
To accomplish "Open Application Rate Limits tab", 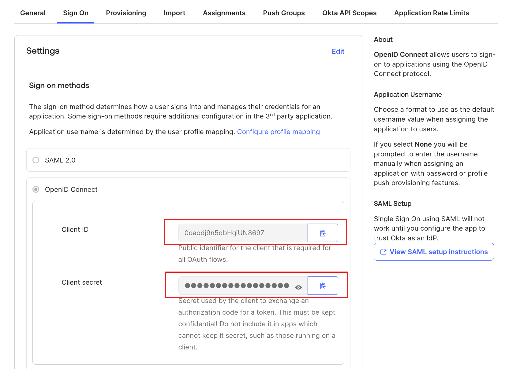I will pos(431,13).
